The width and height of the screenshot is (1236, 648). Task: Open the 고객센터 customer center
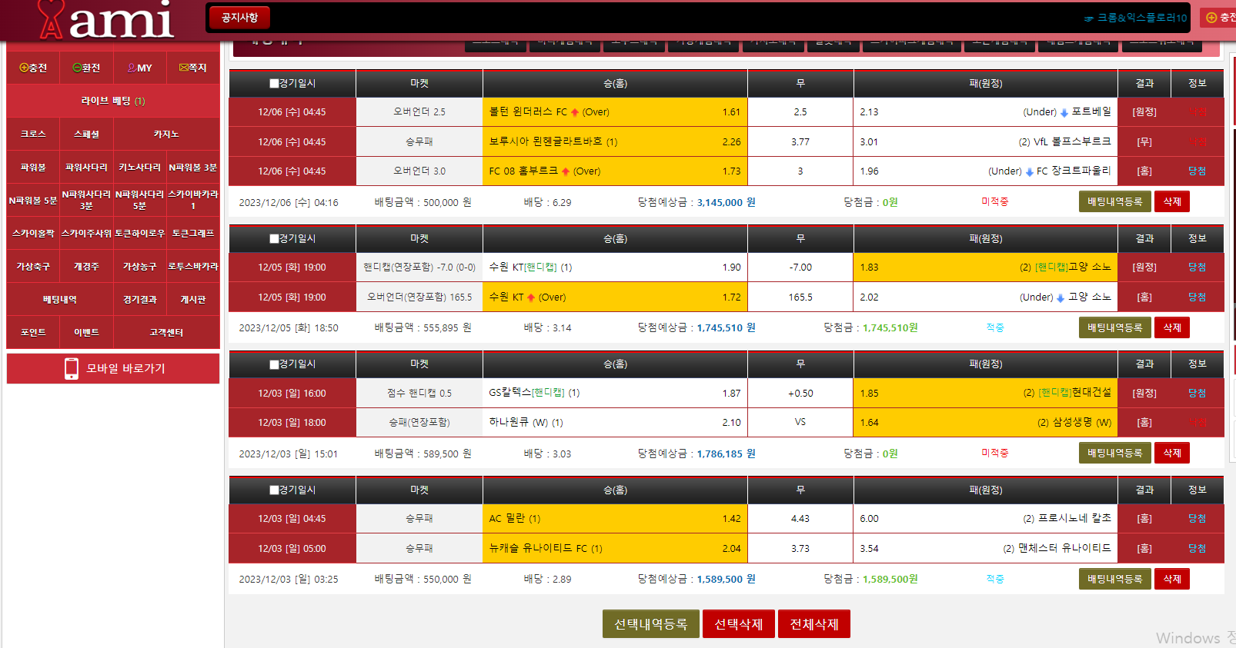point(166,332)
